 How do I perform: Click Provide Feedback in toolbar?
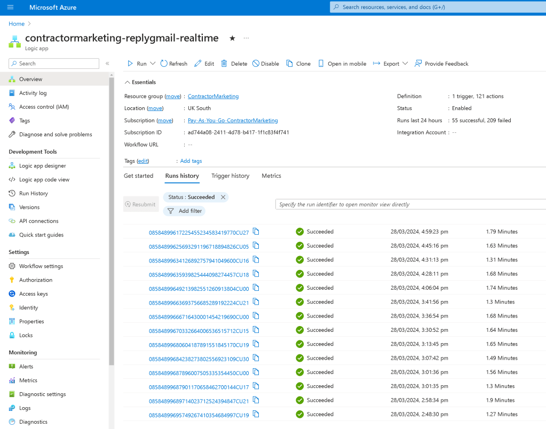tap(441, 63)
